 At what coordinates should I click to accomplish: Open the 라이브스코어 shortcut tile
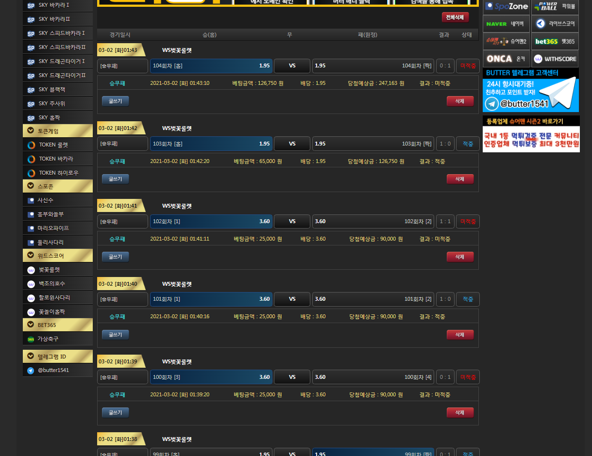click(555, 23)
